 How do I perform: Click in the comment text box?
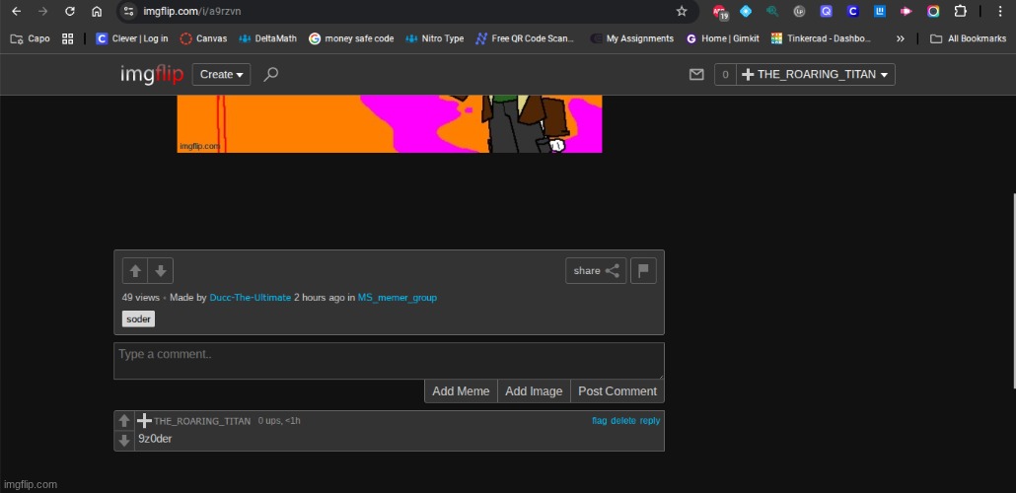(389, 360)
